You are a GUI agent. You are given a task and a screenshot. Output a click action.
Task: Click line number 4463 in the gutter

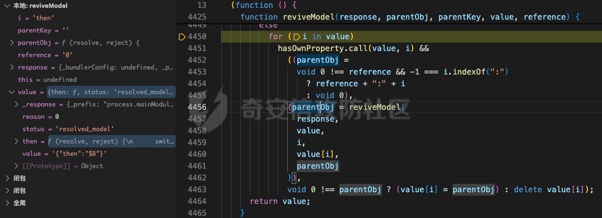click(198, 189)
